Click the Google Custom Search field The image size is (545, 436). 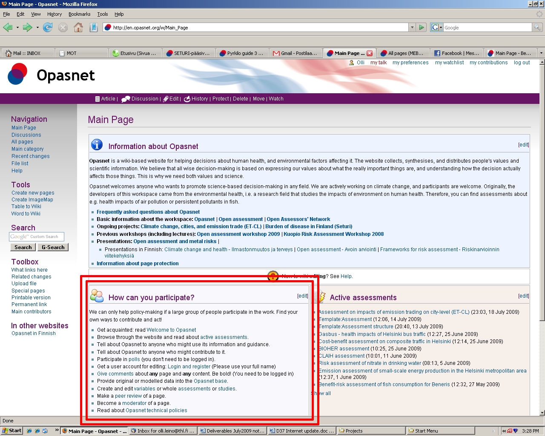[x=37, y=237]
